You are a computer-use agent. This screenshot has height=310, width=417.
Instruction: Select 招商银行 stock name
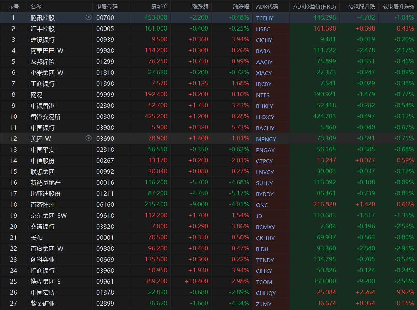tap(43, 270)
